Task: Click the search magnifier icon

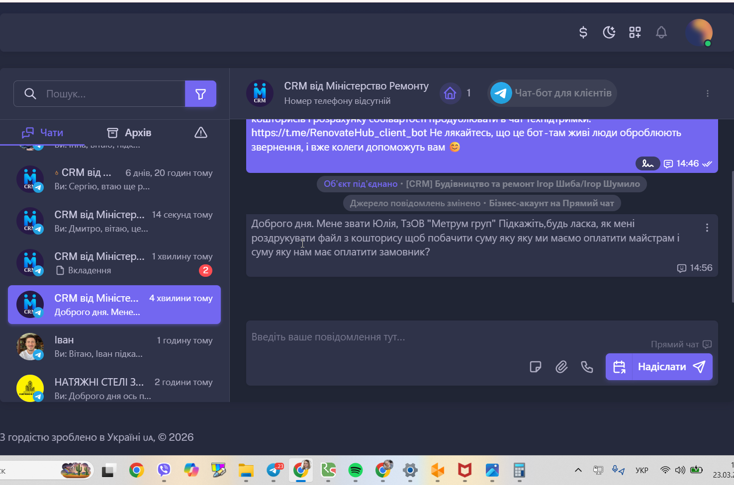Action: point(30,93)
